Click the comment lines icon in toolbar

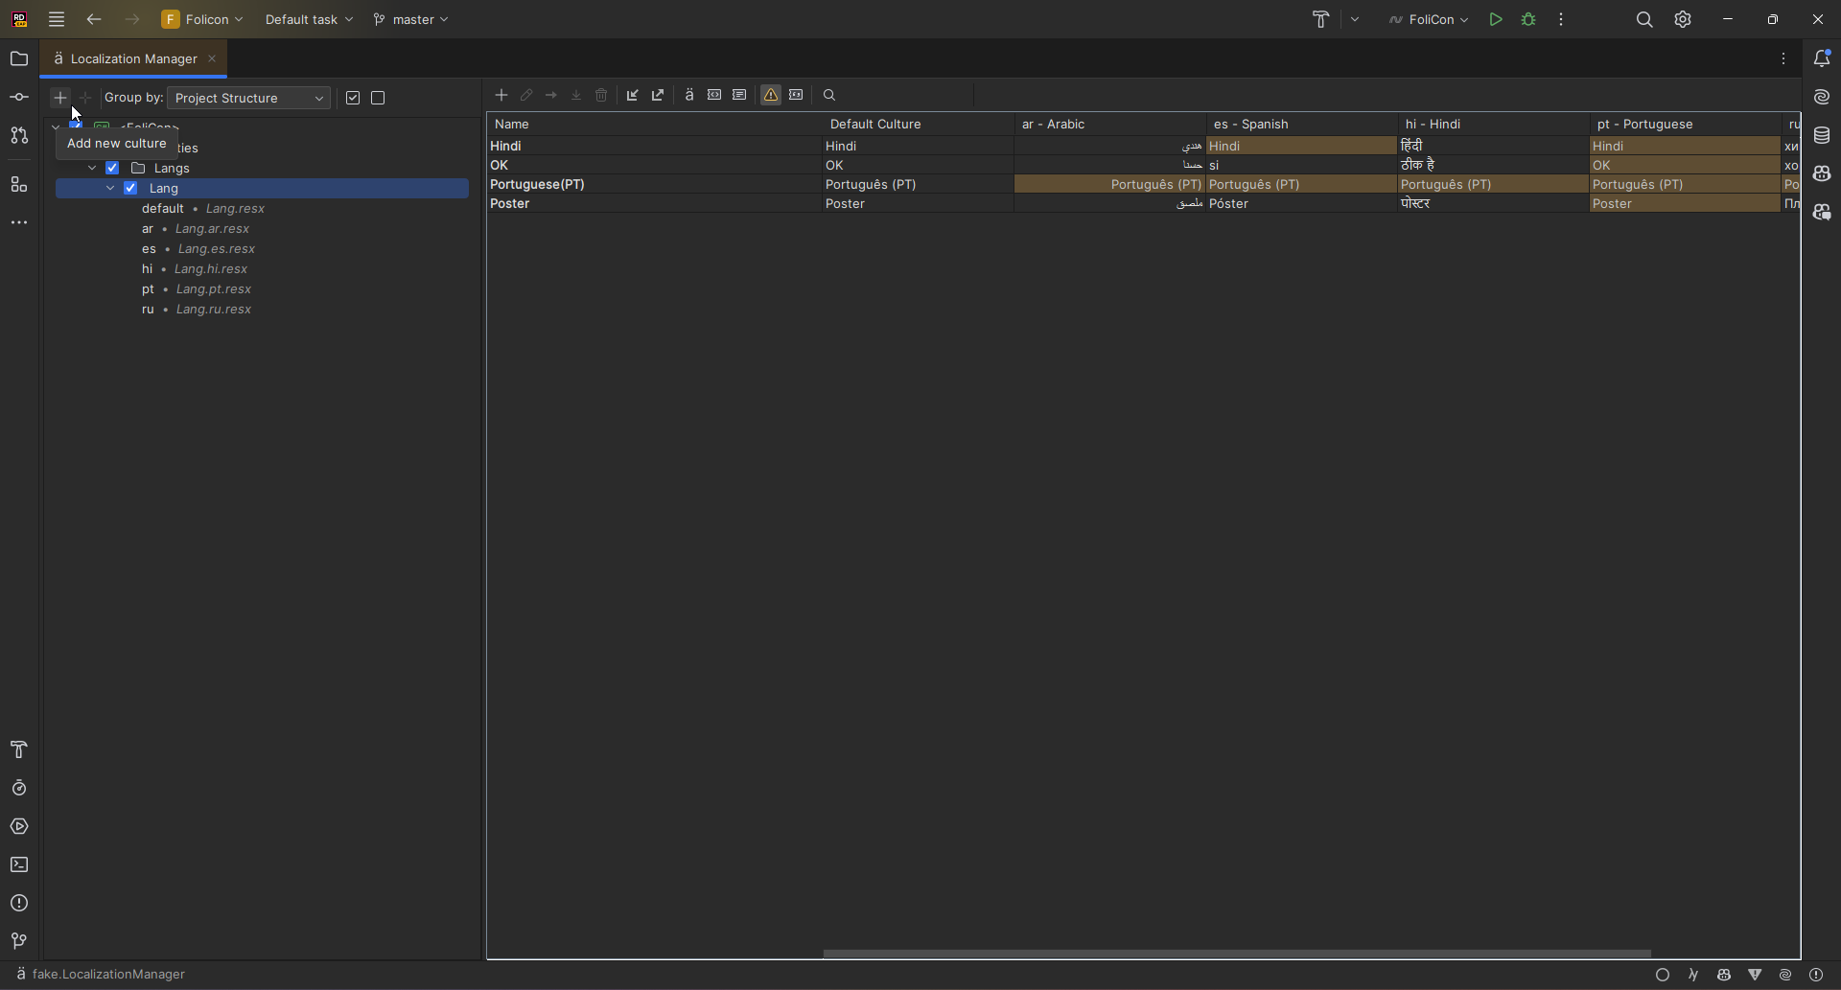(739, 95)
